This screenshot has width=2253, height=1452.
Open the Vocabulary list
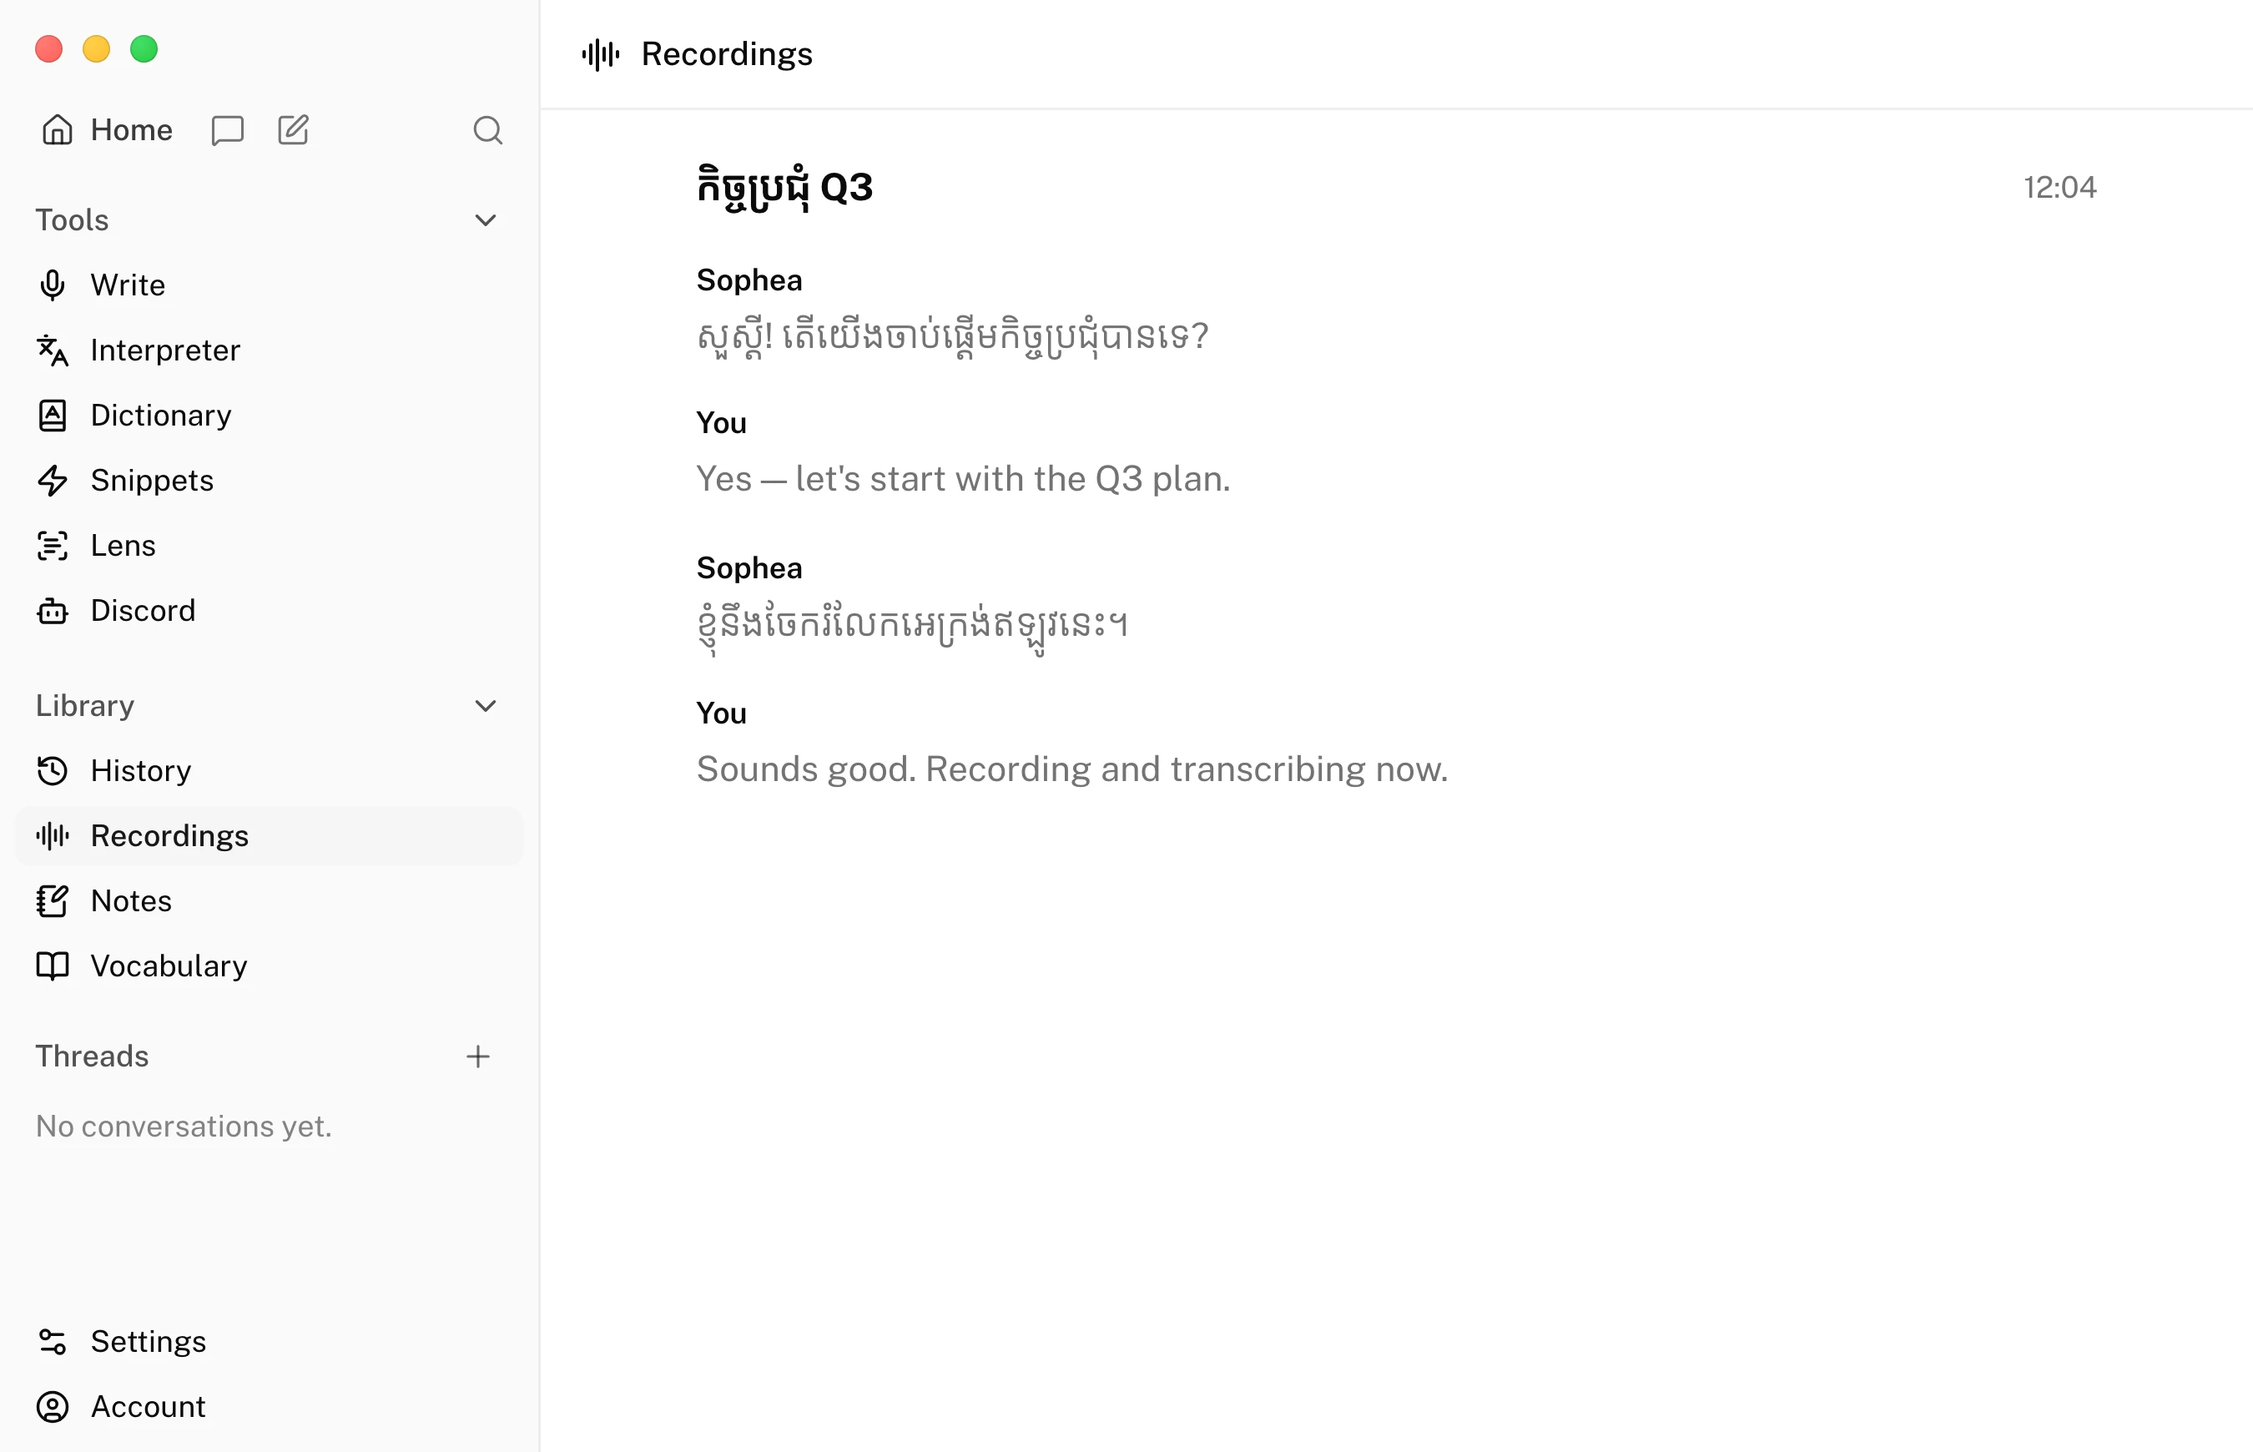click(x=270, y=965)
